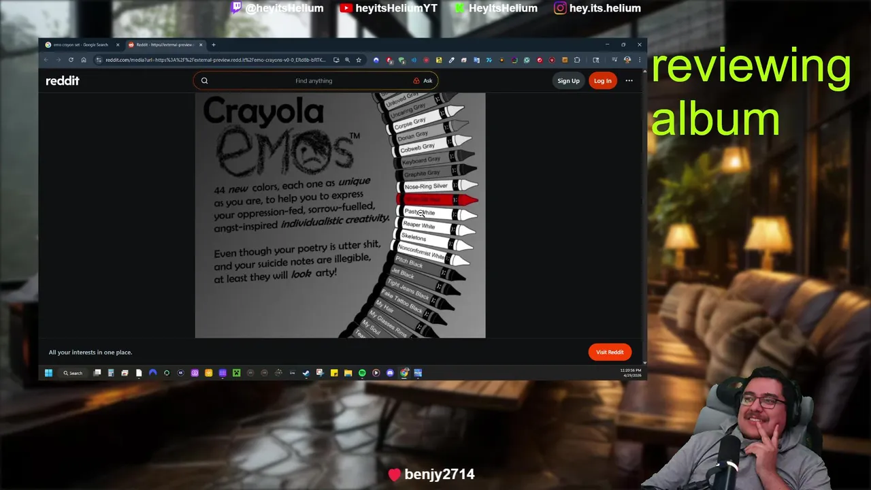Click the YouTube handle heyitsHeliumYT
Viewport: 871px width, 490px height.
(x=396, y=8)
